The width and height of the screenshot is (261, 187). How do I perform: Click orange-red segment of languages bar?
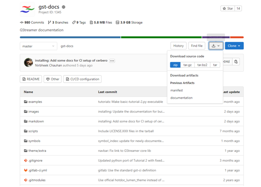237,37
